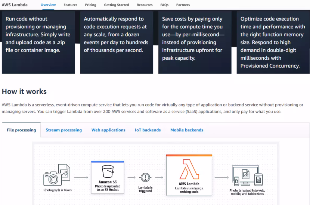Click the 'AWS Lambda' label in the diagram
310x205 pixels.
[189, 184]
